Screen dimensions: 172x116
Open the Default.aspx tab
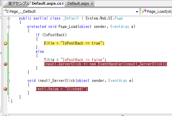(x=80, y=4)
